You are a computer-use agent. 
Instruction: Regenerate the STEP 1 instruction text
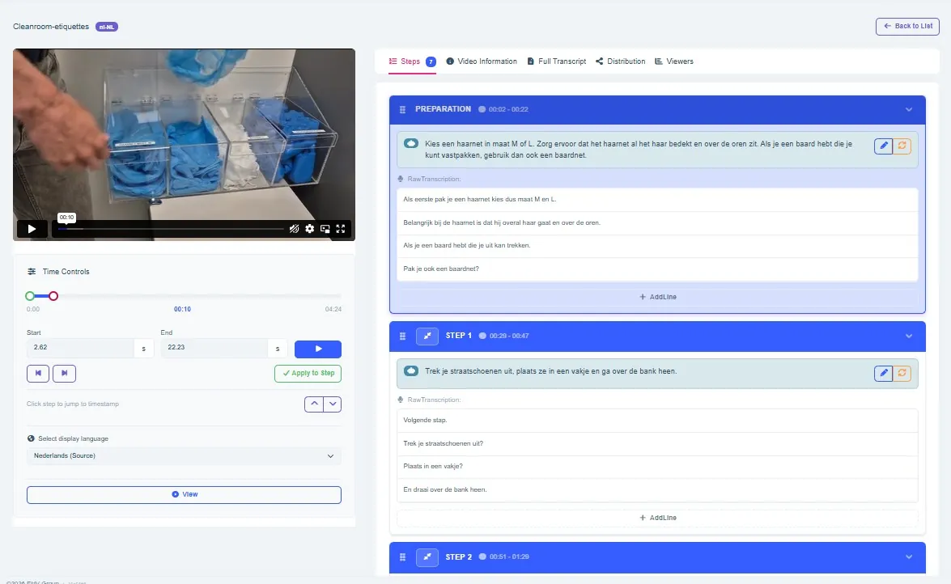(902, 373)
